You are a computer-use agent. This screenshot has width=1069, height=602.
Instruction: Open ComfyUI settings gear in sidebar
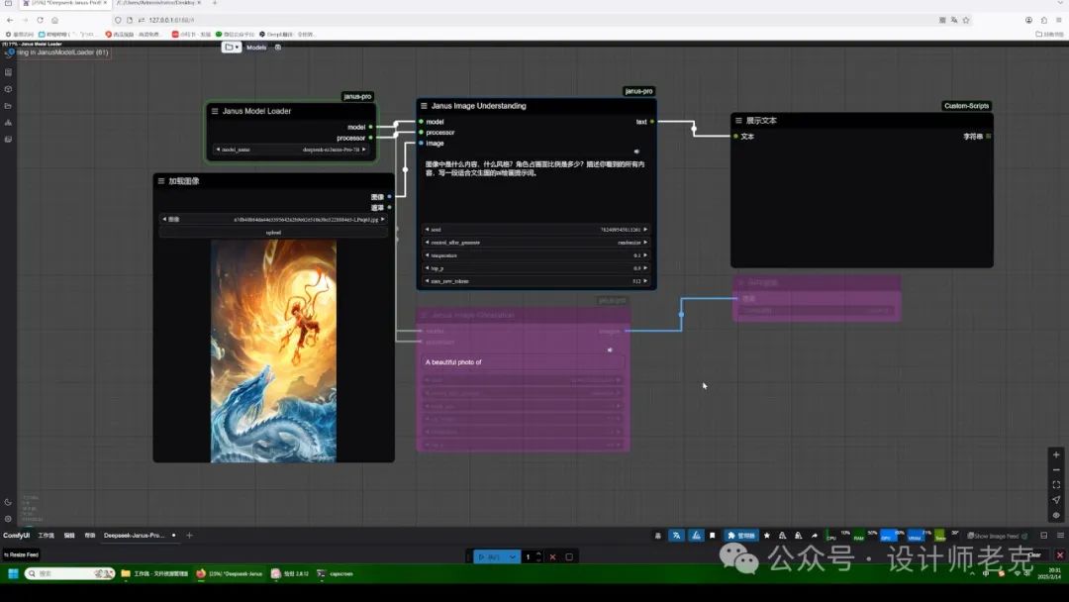[8, 519]
